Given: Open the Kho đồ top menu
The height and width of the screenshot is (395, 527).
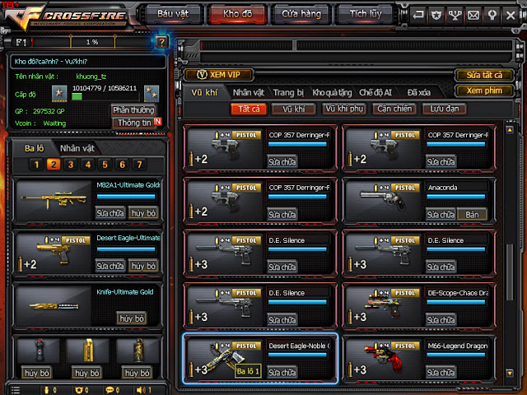Looking at the screenshot, I should tap(238, 14).
